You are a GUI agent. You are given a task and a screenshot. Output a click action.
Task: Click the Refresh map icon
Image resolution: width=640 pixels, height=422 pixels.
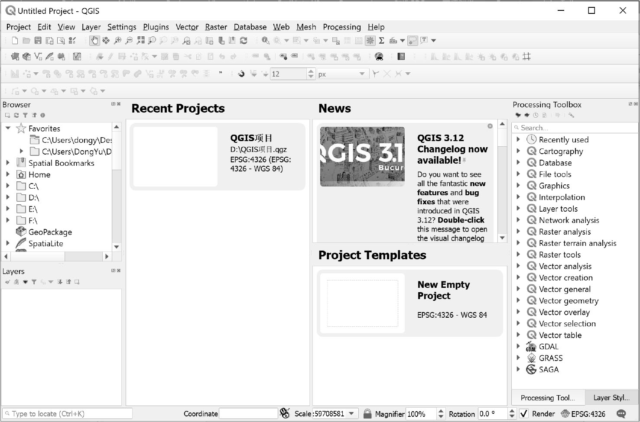[x=244, y=41]
